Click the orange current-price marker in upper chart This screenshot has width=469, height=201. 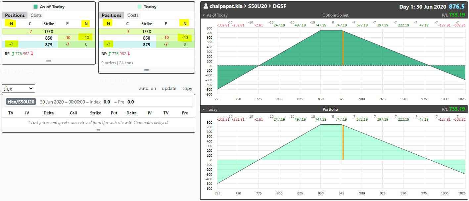point(343,48)
